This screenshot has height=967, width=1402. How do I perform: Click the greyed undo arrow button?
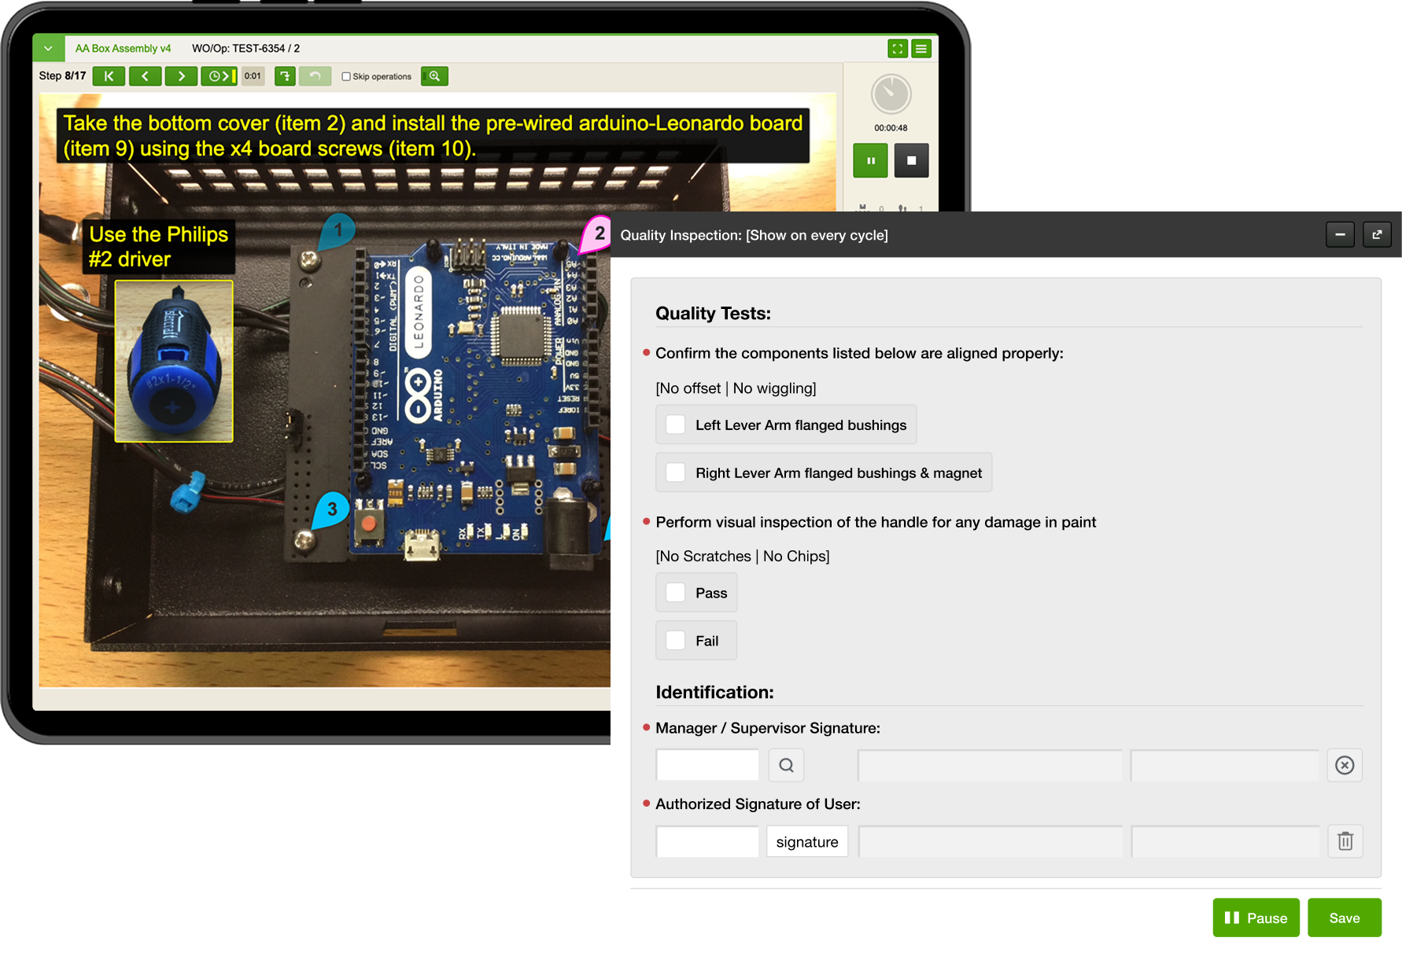(315, 76)
